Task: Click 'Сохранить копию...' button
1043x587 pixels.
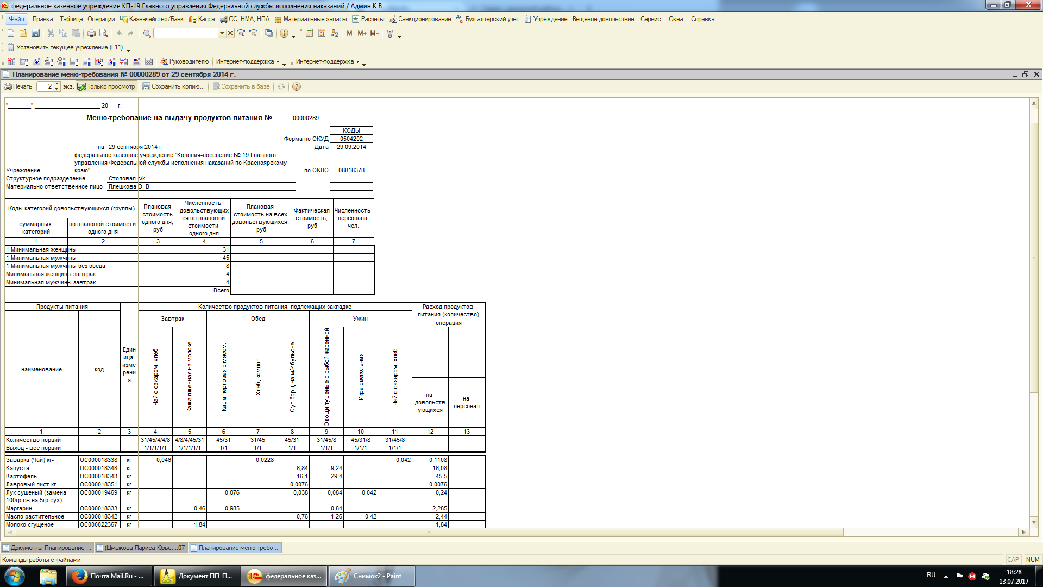Action: point(173,86)
